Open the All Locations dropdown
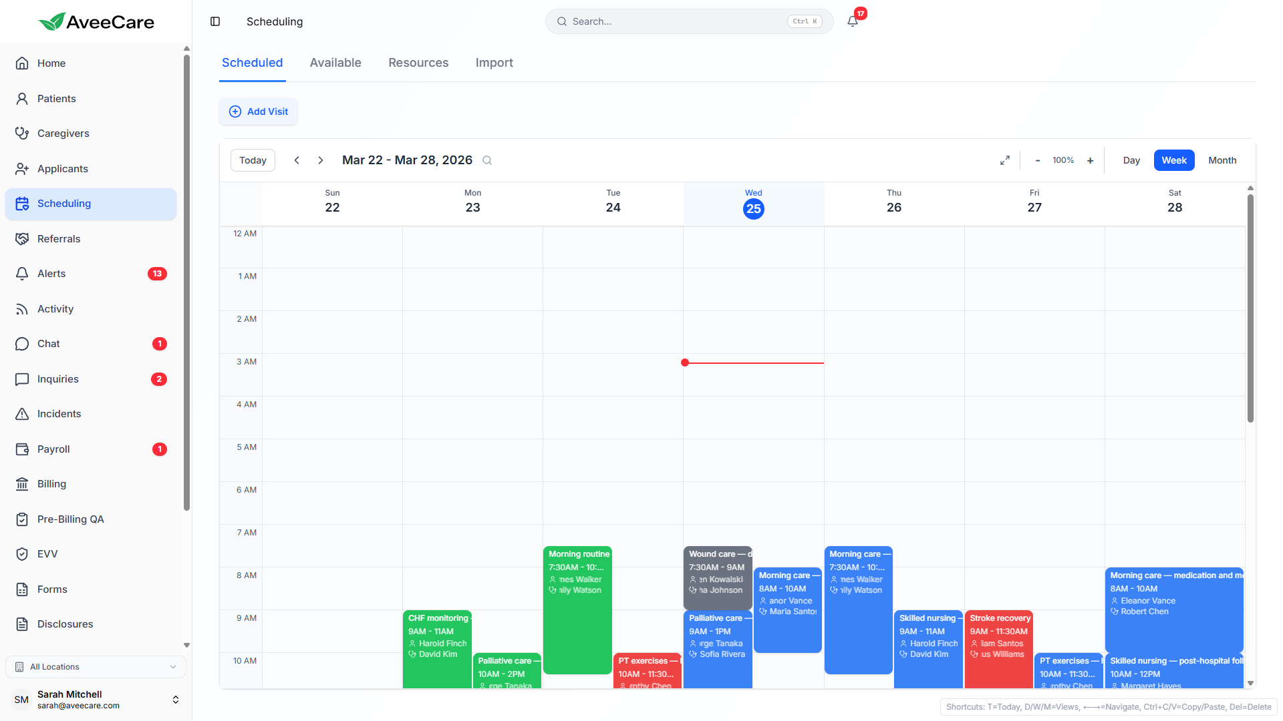This screenshot has width=1283, height=721. (96, 666)
